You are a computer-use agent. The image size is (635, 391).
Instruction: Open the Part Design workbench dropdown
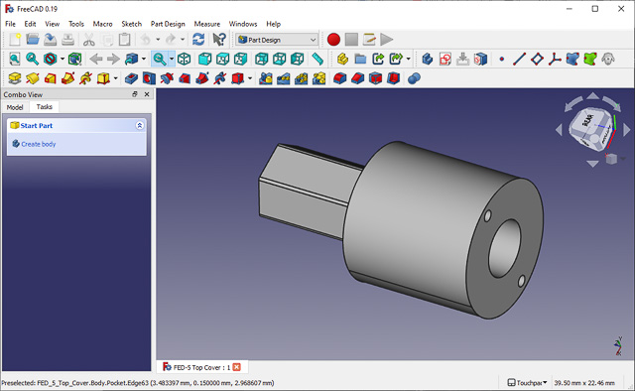[277, 40]
